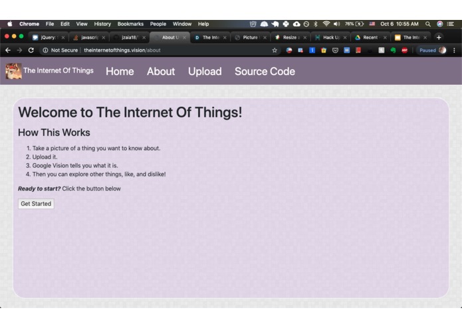Click the Get Started button
The width and height of the screenshot is (462, 328).
tap(36, 204)
